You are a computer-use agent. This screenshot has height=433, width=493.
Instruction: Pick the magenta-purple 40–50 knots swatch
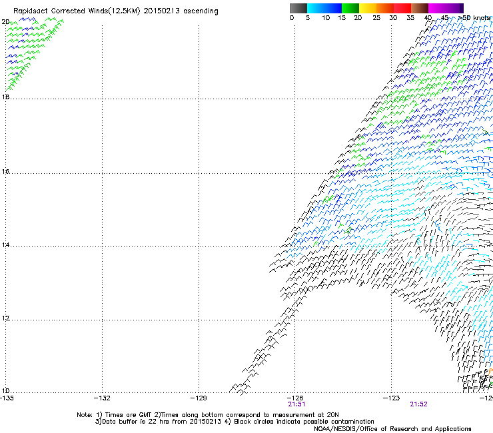point(446,8)
